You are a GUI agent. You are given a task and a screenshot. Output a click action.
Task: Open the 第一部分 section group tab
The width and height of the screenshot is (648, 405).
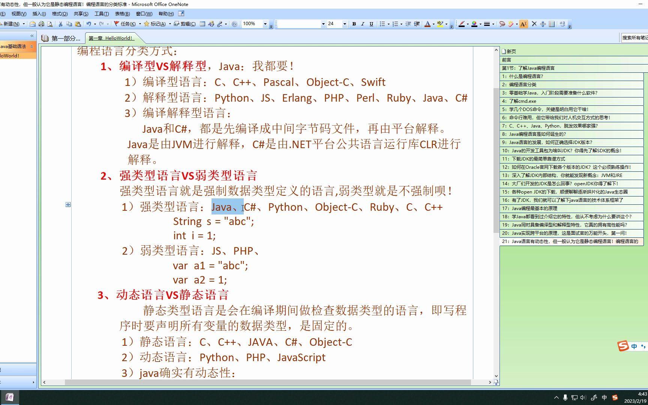[x=61, y=38]
